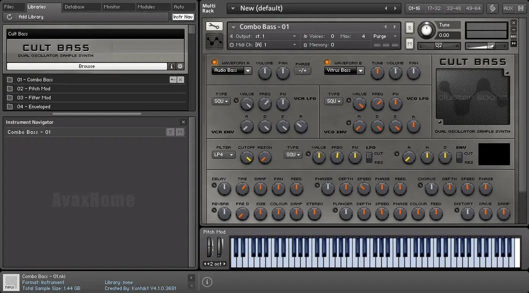
Task: Click the instrument pan slider
Action: coord(438,46)
